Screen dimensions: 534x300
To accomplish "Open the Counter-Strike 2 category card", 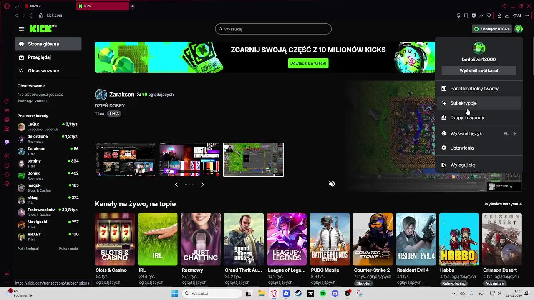I will coord(373,239).
